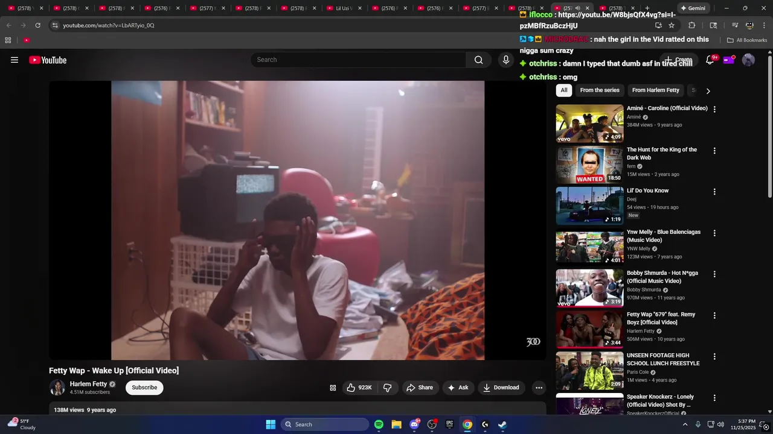This screenshot has height=434, width=773.
Task: Open options for Ynw Melly Blue Balenciagas video
Action: tap(714, 233)
